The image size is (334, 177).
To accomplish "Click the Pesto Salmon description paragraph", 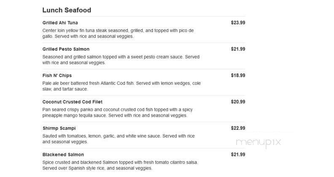I will (x=121, y=60).
